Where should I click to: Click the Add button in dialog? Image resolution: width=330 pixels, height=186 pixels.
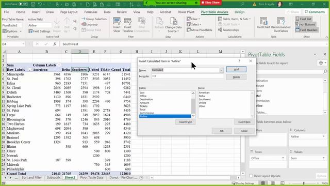click(x=236, y=69)
